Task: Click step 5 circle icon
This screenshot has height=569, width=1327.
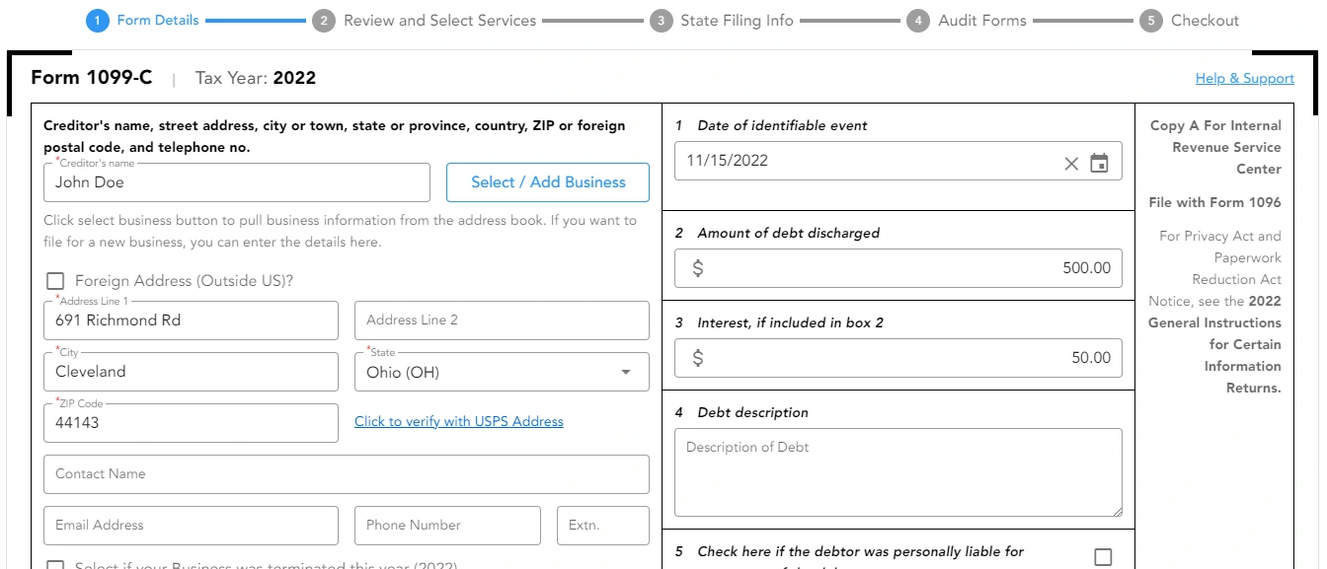Action: pos(1150,21)
